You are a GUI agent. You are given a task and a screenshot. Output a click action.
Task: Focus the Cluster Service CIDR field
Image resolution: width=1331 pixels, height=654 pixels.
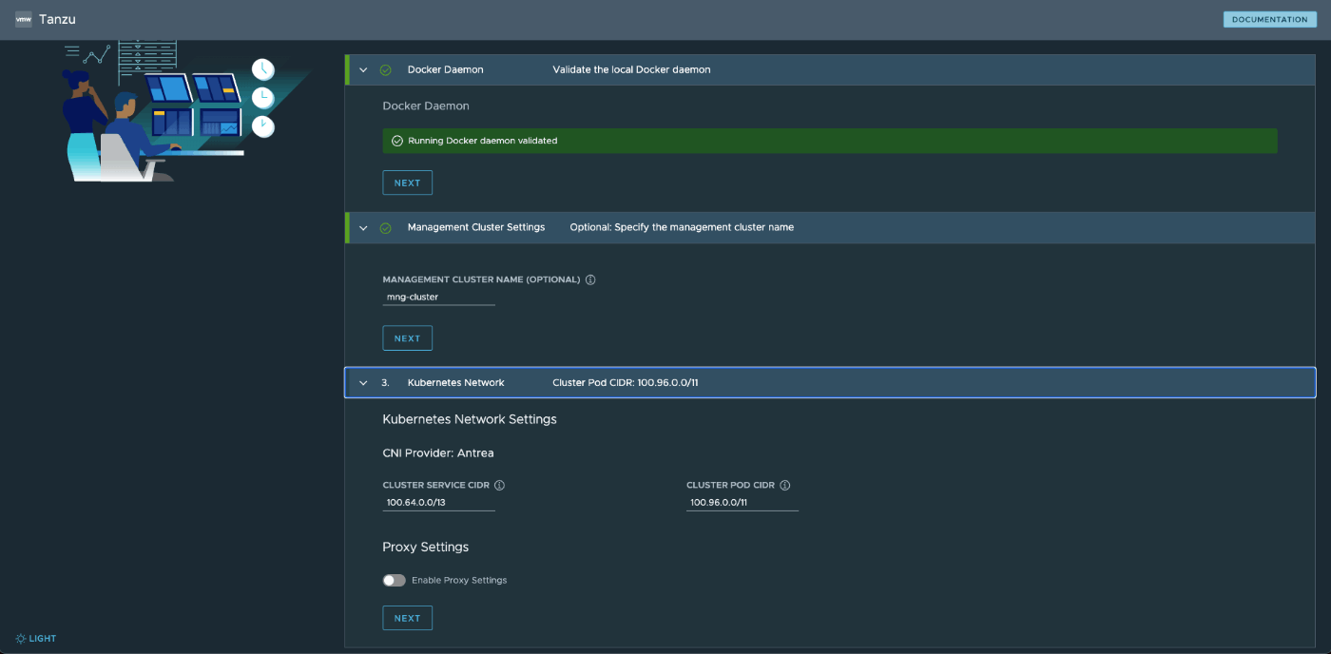pos(438,502)
